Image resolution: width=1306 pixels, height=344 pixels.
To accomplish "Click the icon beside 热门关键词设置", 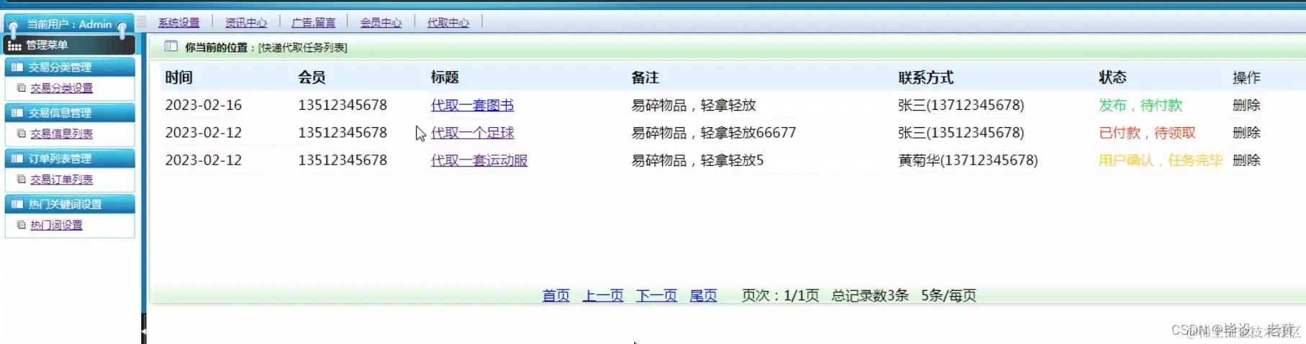I will coord(17,205).
